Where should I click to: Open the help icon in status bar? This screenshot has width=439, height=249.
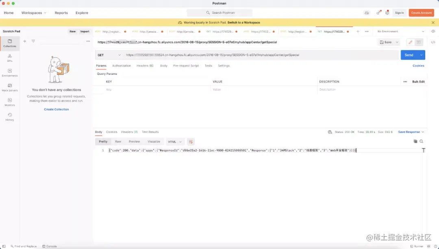(435, 246)
